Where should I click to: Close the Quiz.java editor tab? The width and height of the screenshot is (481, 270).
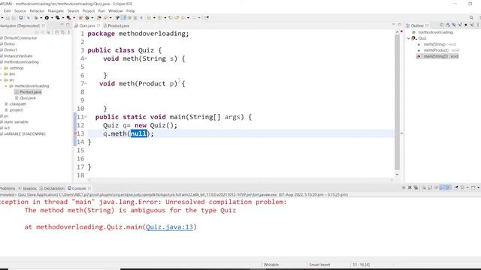pos(98,25)
